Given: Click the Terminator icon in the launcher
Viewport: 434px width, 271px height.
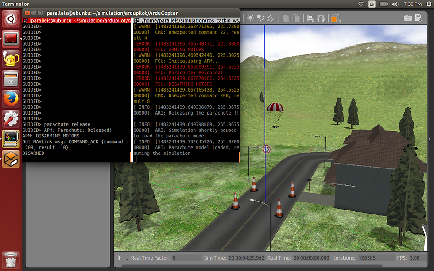Looking at the screenshot, I should [x=11, y=38].
